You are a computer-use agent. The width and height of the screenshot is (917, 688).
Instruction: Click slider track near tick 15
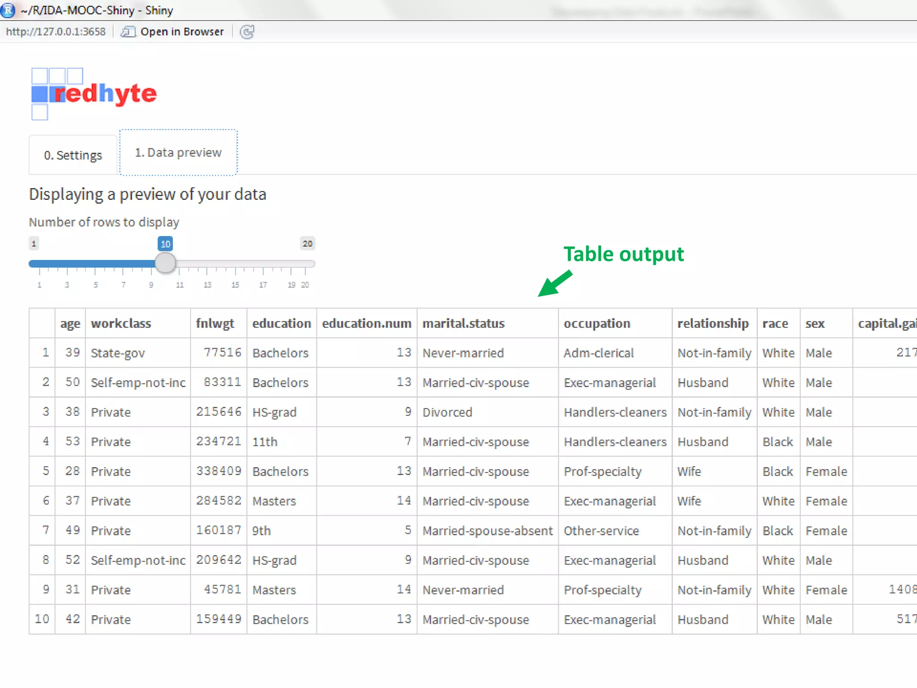(x=235, y=263)
